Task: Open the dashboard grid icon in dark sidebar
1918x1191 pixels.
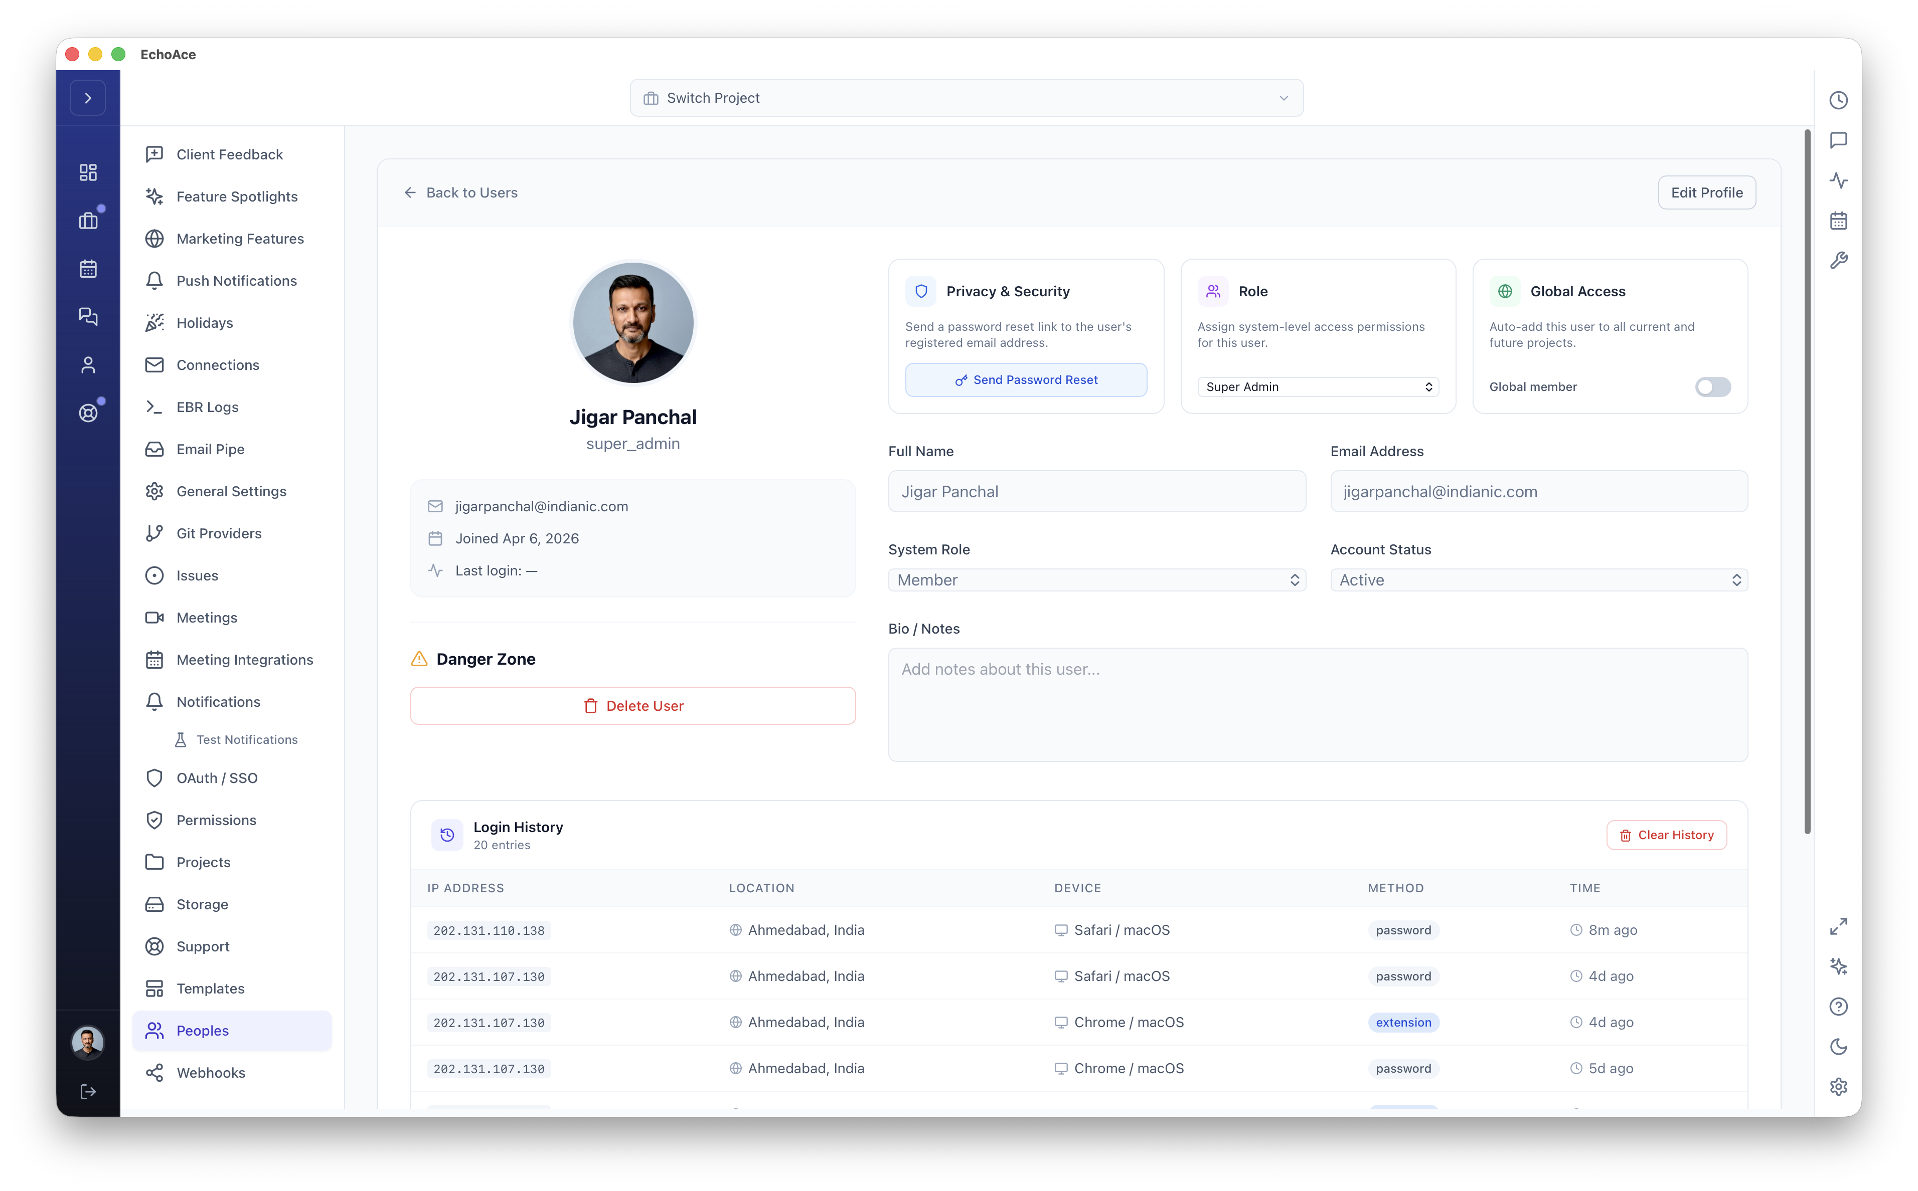Action: pyautogui.click(x=87, y=172)
